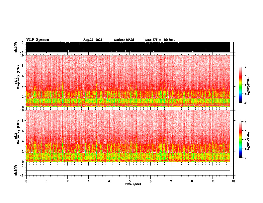The image size is (263, 203).
Task: Click the -3 label on ch.2 colorbar
Action: point(245,122)
